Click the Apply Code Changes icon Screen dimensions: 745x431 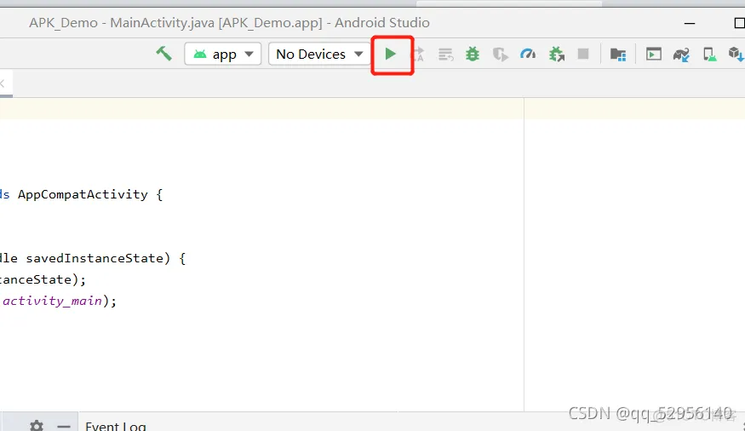[445, 55]
